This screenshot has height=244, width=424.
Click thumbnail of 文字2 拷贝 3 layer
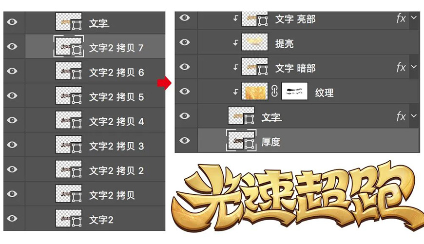[69, 145]
